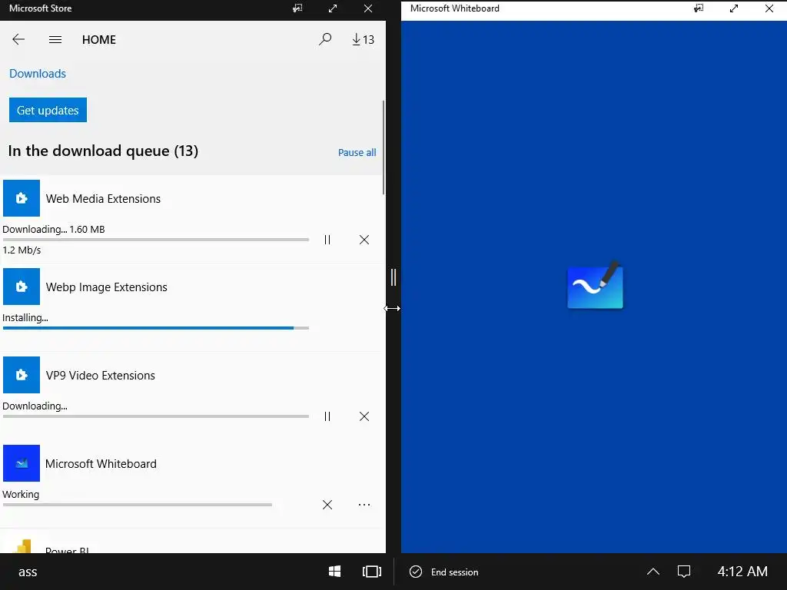Screen dimensions: 787x590
Task: Expand Microsoft Whiteboard window to fullscreen
Action: (734, 8)
